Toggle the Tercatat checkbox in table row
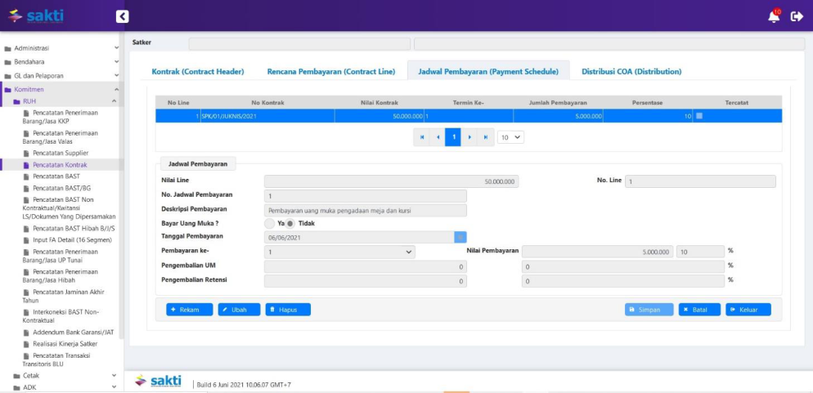This screenshot has width=813, height=393. (698, 116)
